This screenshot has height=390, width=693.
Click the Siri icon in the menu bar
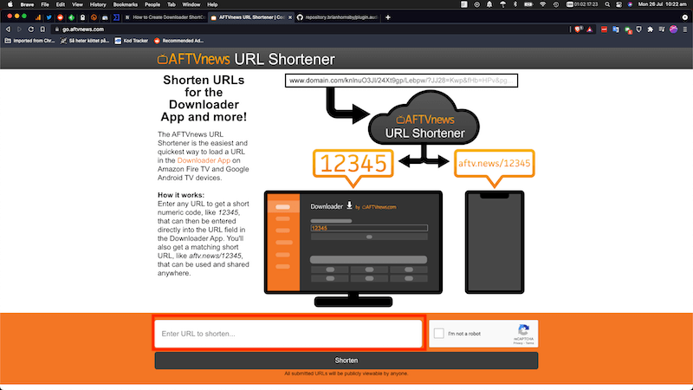pyautogui.click(x=630, y=4)
